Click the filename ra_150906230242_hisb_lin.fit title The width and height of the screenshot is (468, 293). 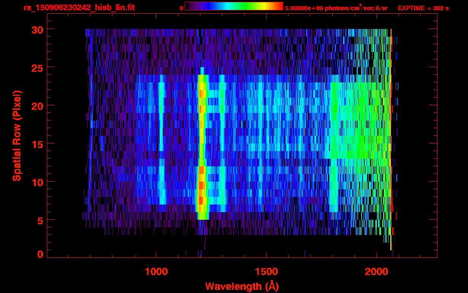tap(79, 7)
